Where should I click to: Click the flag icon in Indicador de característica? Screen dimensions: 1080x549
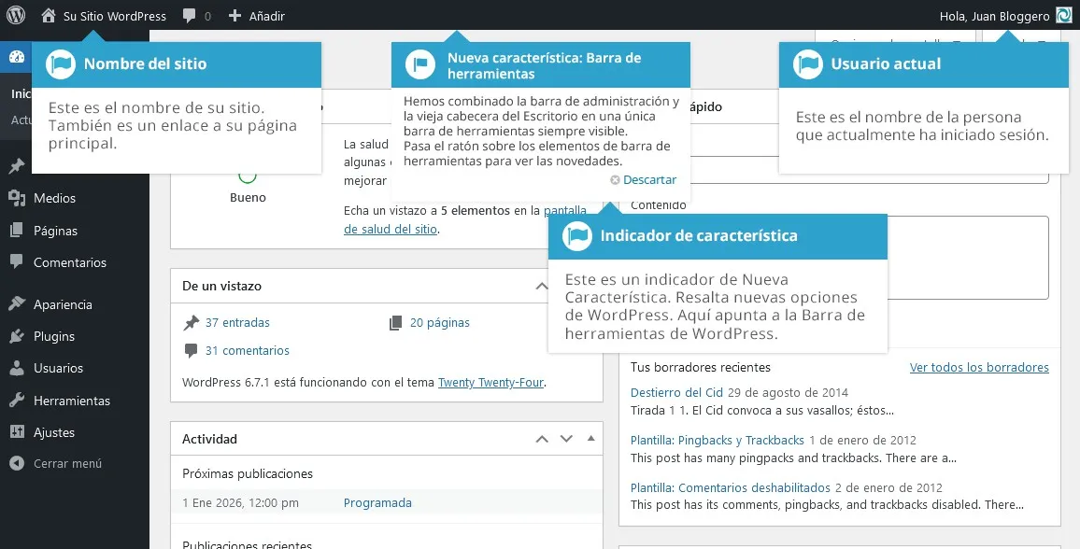pyautogui.click(x=577, y=236)
